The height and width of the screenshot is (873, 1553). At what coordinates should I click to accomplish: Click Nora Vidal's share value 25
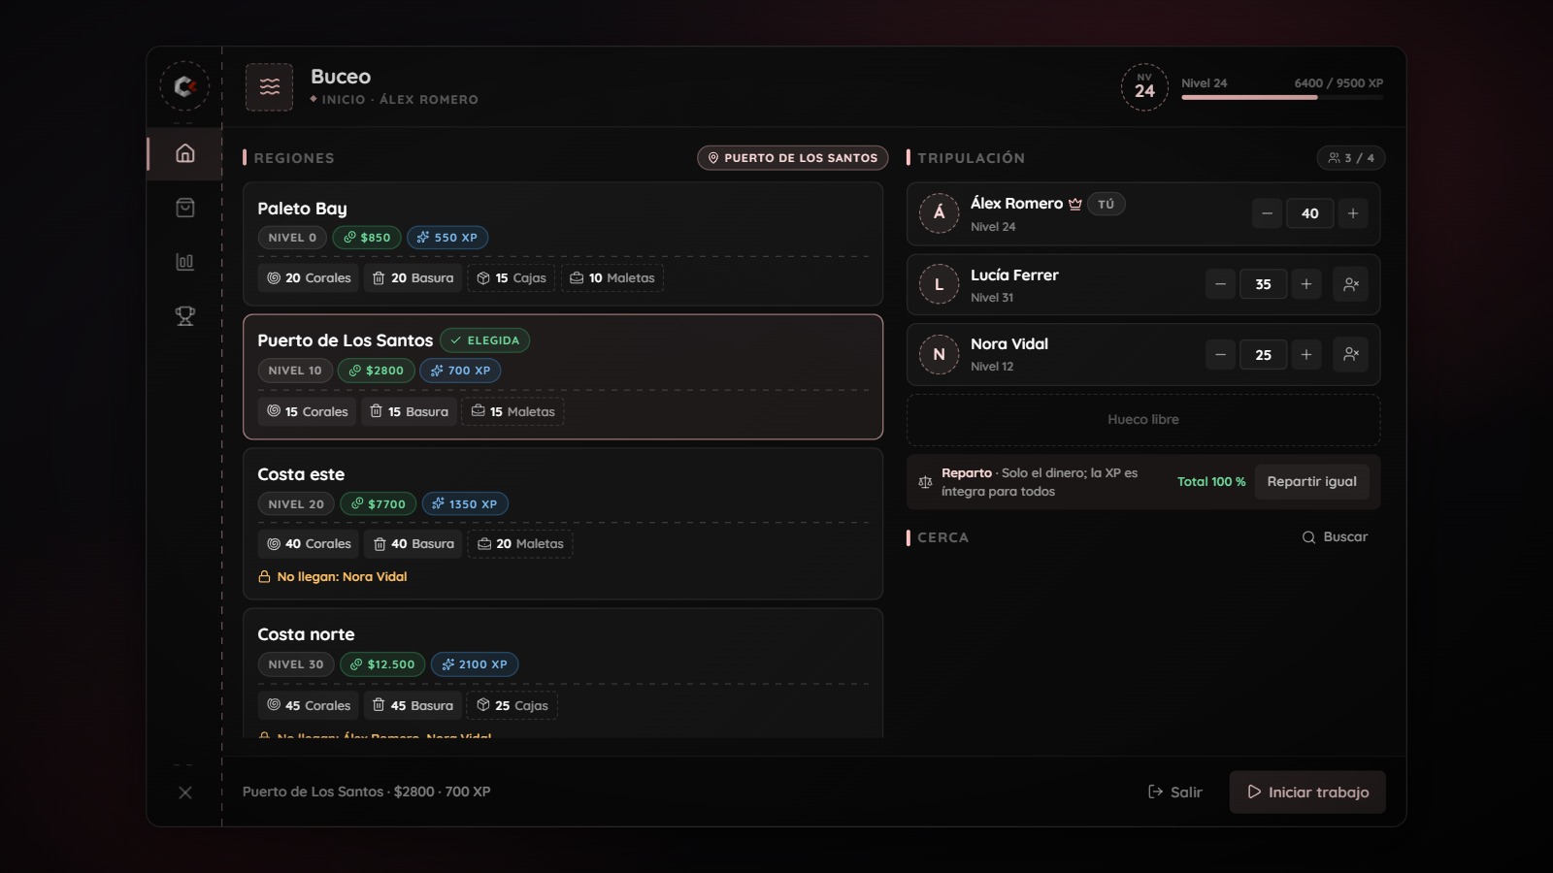[x=1263, y=355]
